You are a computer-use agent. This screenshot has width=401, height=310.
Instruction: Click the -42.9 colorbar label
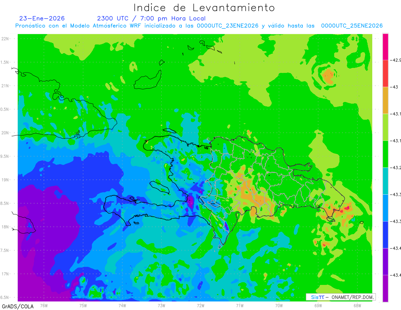point(396,60)
